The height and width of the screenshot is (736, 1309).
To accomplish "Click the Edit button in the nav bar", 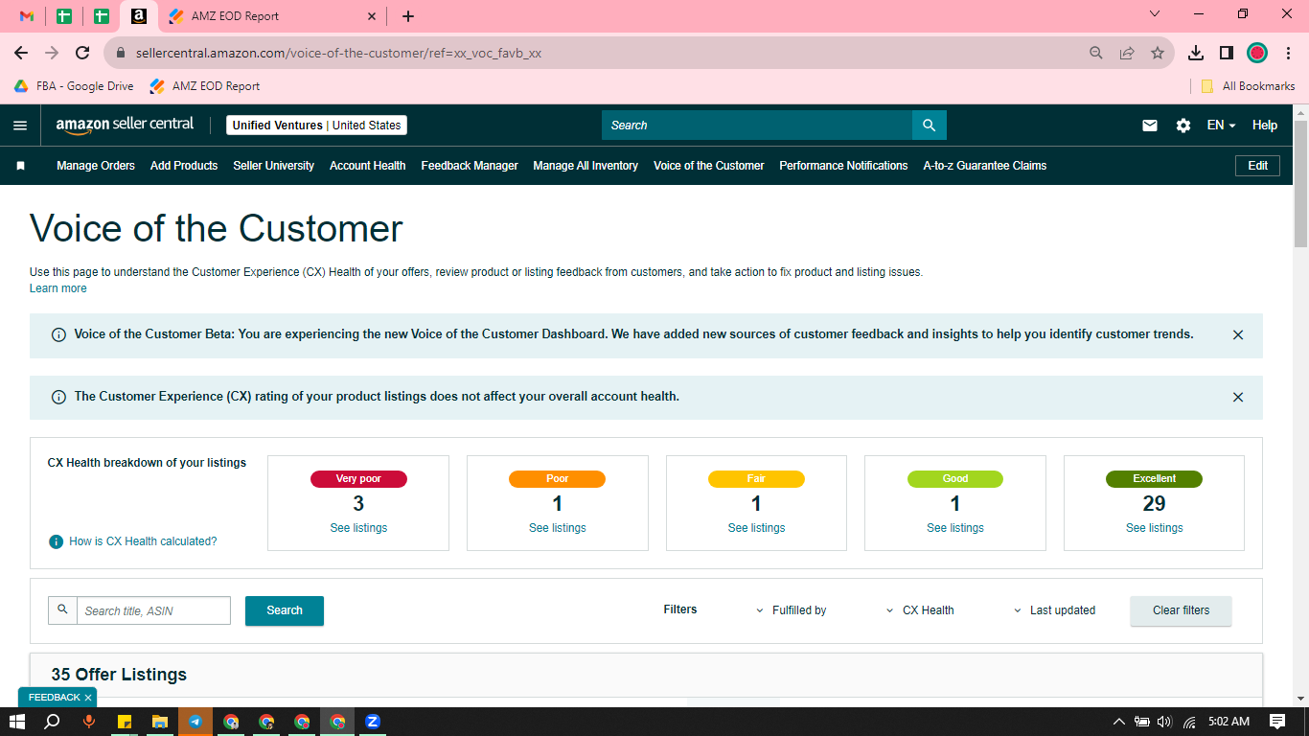I will click(1258, 166).
